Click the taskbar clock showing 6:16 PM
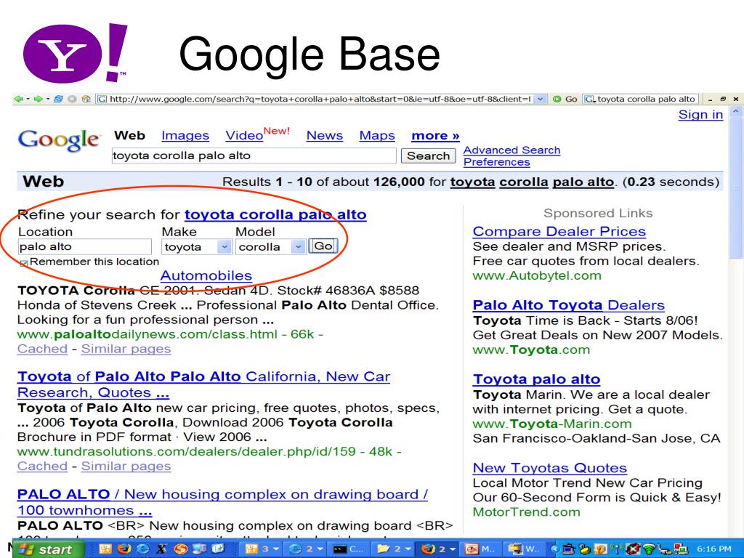 [714, 549]
